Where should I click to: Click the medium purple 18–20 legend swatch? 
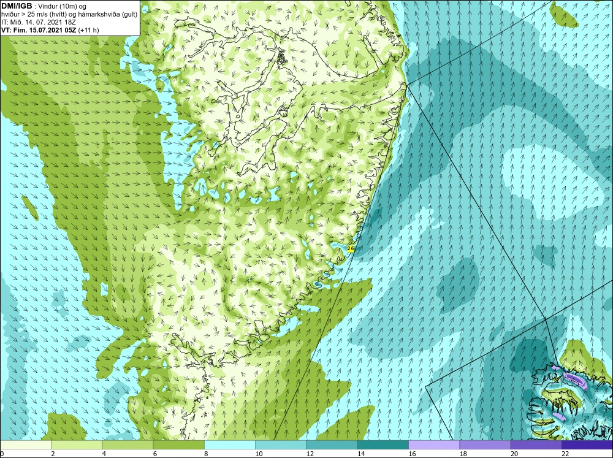[x=485, y=445]
